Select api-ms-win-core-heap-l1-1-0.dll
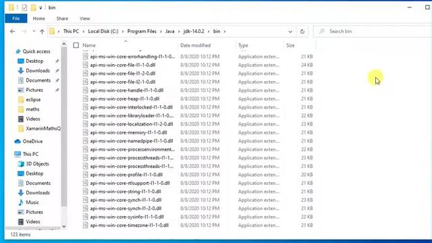Screen dimensions: 432x243 tap(124, 99)
